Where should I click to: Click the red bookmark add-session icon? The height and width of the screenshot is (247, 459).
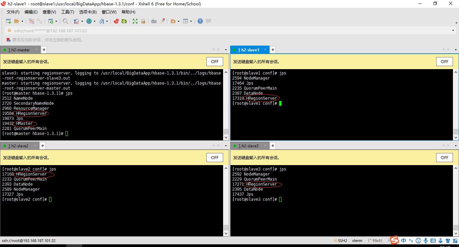coord(9,40)
